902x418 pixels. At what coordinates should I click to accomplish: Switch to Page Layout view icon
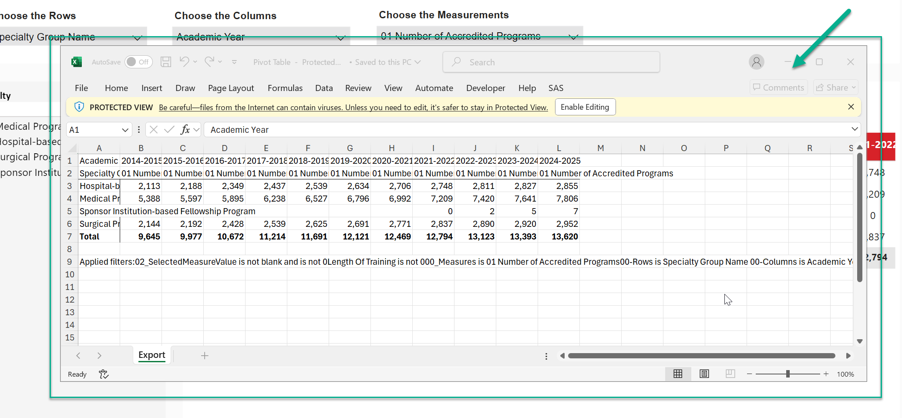pos(704,374)
